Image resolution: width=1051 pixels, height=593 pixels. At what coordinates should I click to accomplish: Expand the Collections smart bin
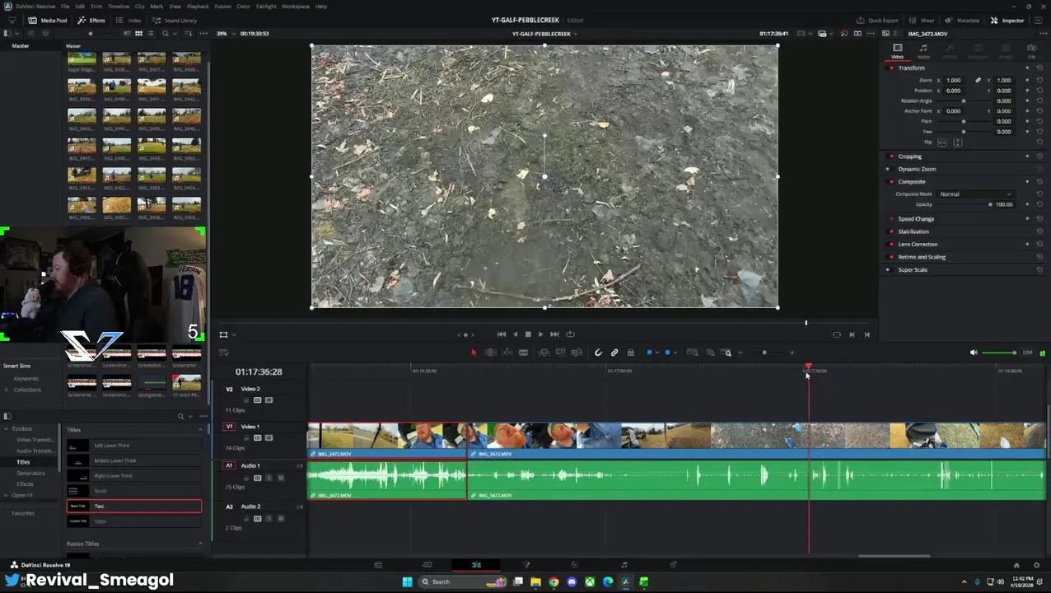6,390
